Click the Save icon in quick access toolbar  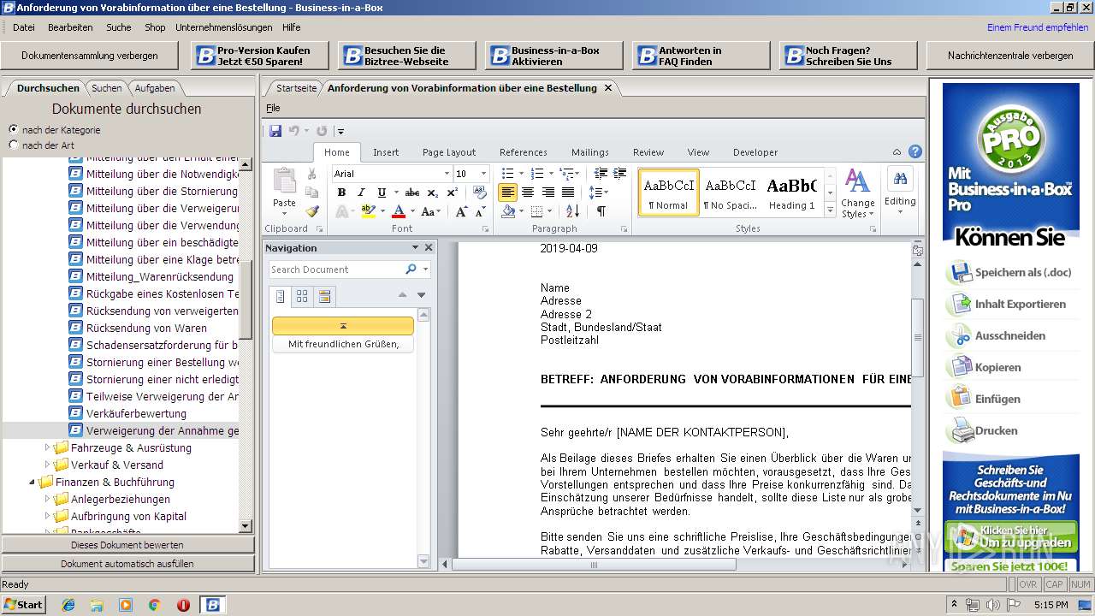pyautogui.click(x=275, y=131)
